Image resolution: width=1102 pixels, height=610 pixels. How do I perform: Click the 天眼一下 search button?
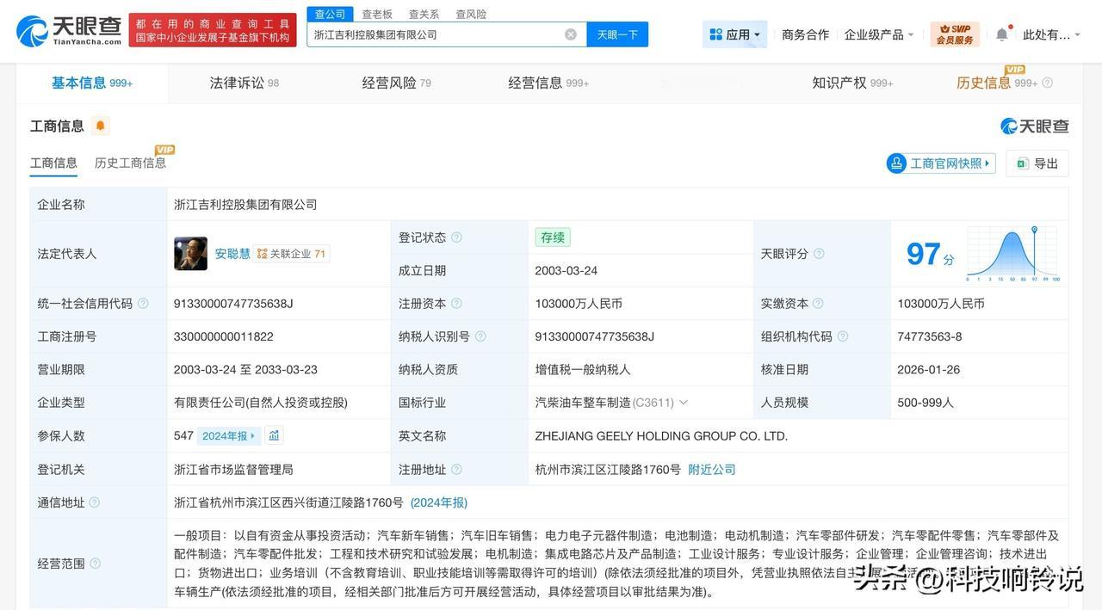tap(617, 34)
